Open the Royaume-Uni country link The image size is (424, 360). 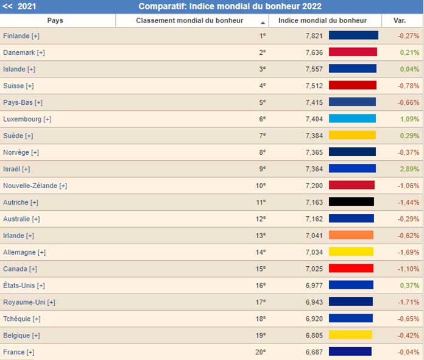click(24, 302)
